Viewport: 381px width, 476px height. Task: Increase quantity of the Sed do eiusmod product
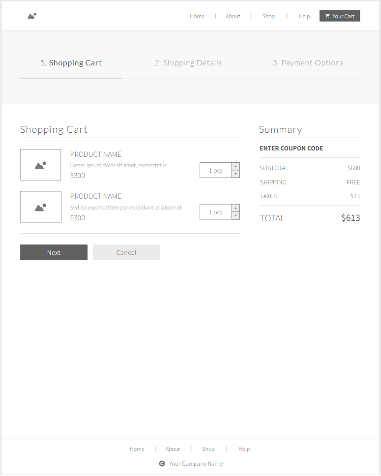pos(235,208)
